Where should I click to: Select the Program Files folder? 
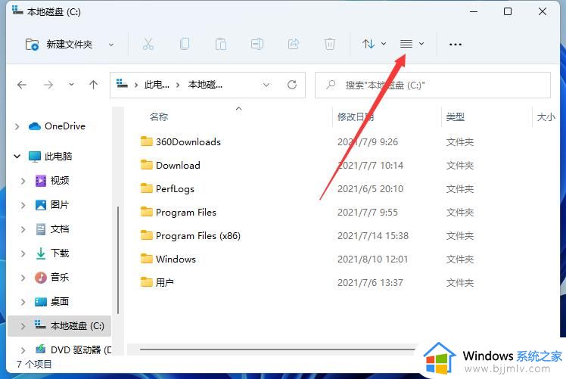tap(179, 213)
